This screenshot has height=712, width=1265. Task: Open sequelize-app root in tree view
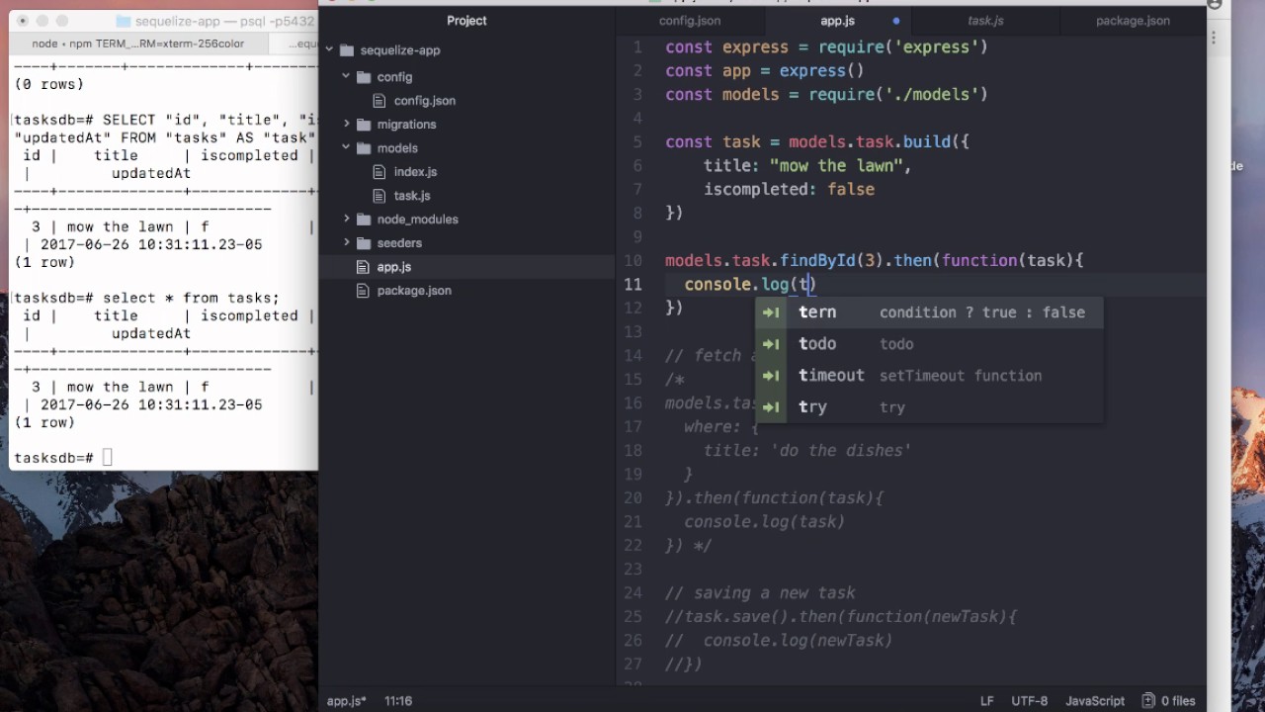pos(399,50)
